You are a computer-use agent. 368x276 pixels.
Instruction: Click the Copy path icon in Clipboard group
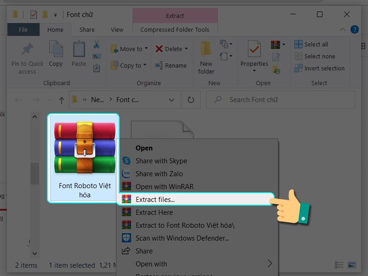(x=97, y=56)
